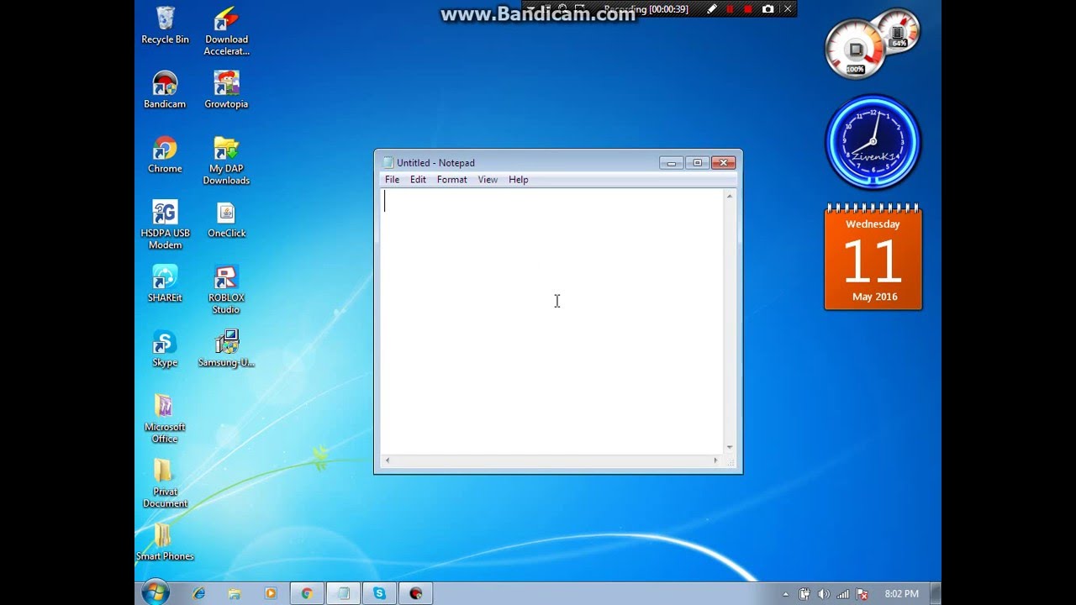Open the volume speaker tray icon
Viewport: 1076px width, 605px height.
tap(824, 594)
